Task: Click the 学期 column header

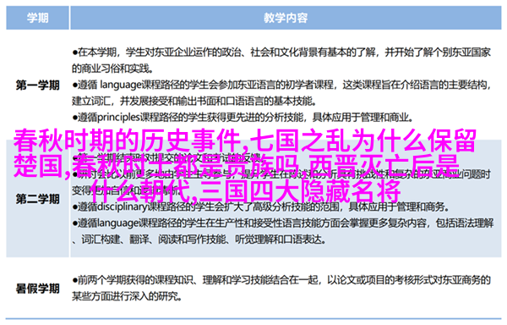Action: pos(37,18)
